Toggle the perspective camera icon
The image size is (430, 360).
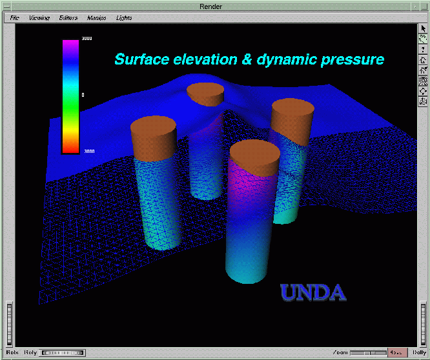424,101
